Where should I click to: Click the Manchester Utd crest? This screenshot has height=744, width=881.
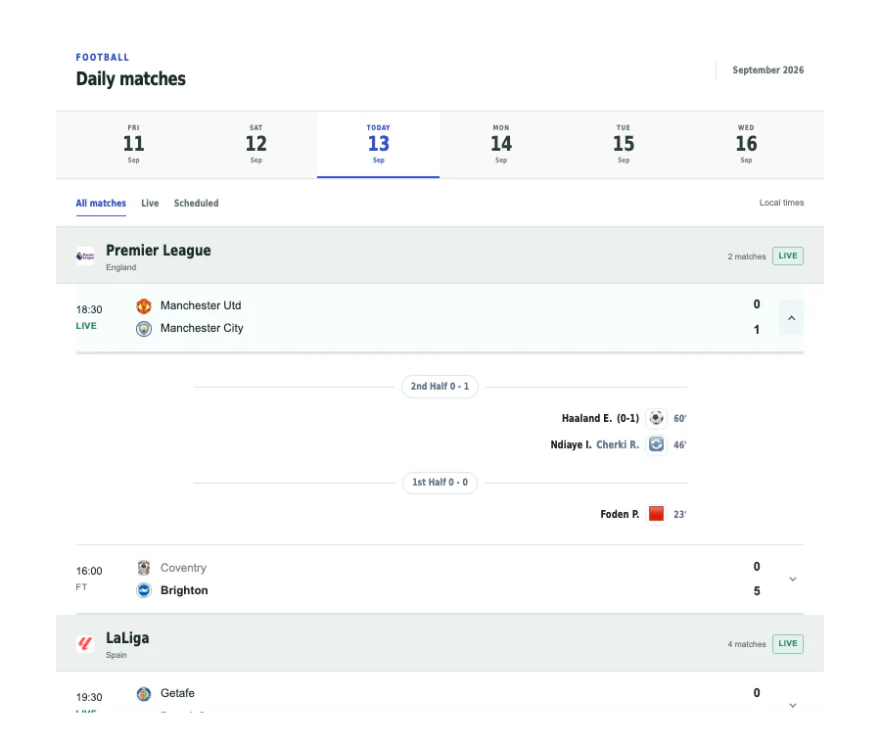tap(144, 306)
